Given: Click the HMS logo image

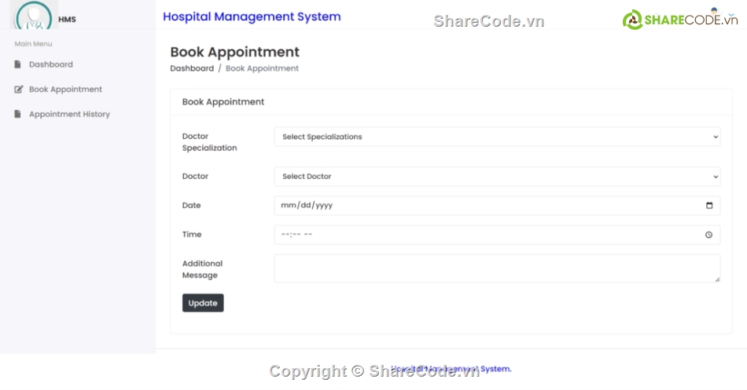Looking at the screenshot, I should (x=34, y=15).
